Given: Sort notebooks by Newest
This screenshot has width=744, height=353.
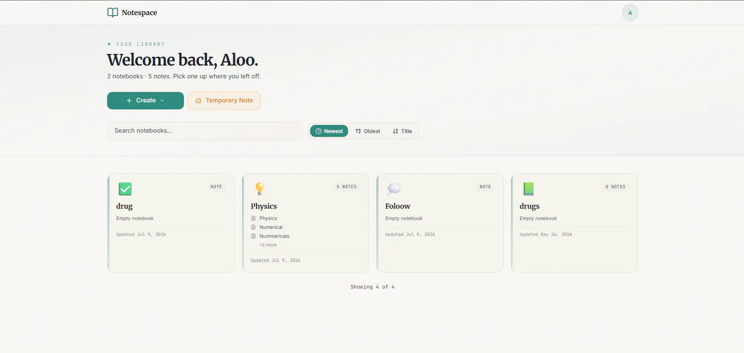Looking at the screenshot, I should [x=329, y=131].
